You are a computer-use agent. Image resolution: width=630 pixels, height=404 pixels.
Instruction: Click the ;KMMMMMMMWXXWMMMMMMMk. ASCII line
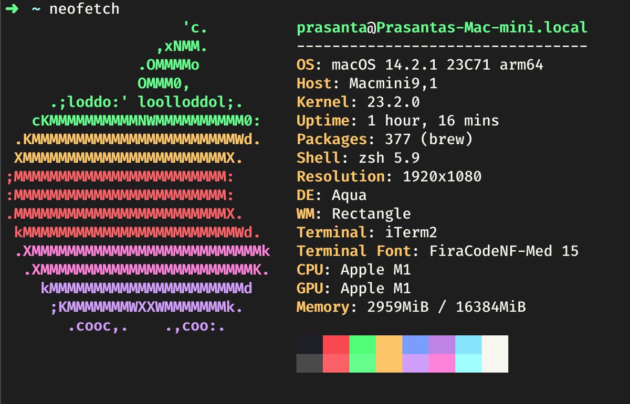point(146,307)
